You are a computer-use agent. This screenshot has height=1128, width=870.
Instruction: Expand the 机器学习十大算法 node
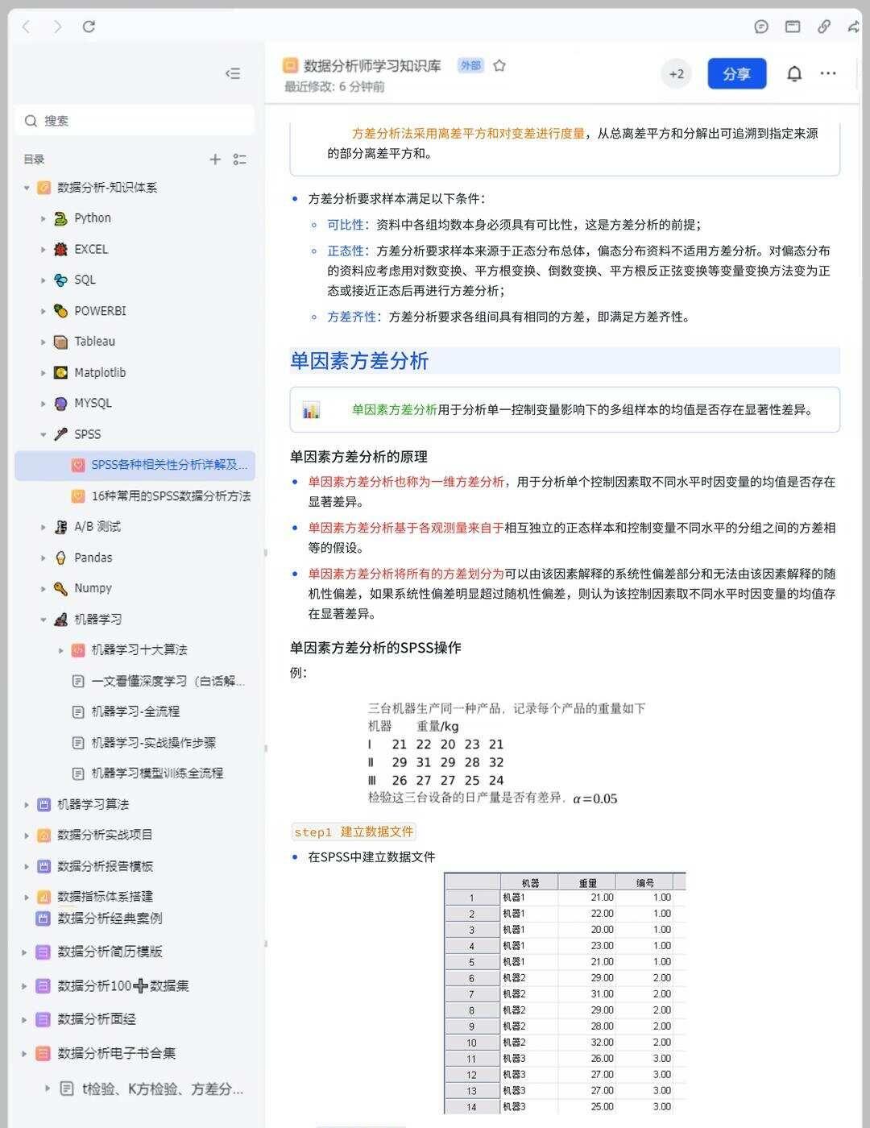coord(60,650)
